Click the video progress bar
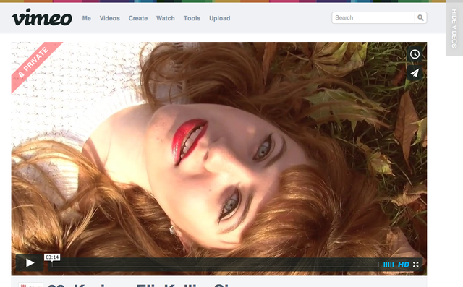 coord(216,265)
